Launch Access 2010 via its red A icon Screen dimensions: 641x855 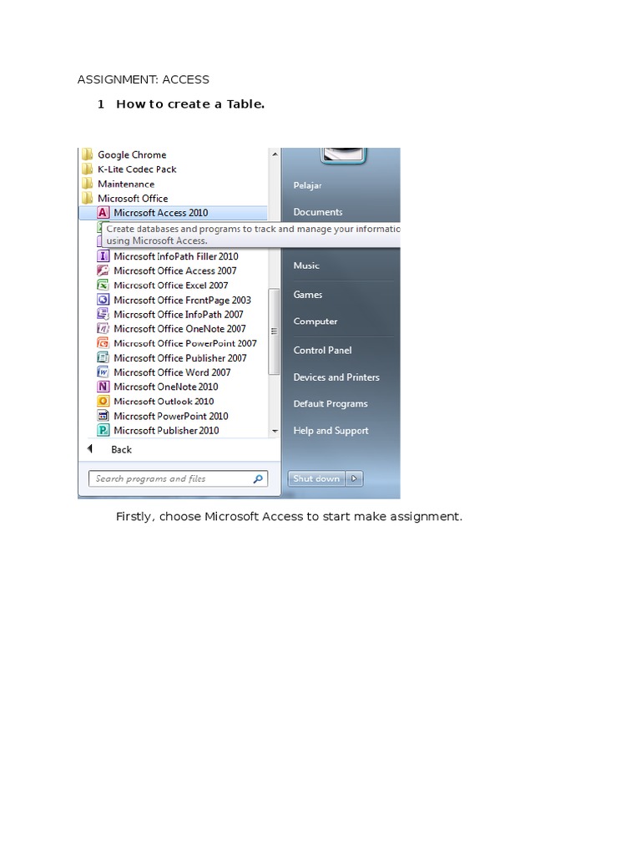tap(103, 213)
